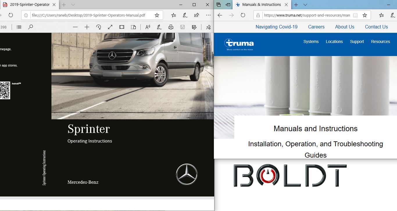397x211 pixels.
Task: Favorite the Truma page with star icon
Action: (x=365, y=15)
